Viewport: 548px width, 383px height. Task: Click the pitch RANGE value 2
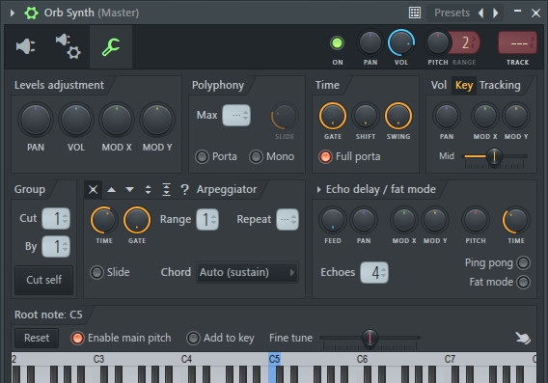click(x=466, y=42)
